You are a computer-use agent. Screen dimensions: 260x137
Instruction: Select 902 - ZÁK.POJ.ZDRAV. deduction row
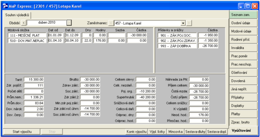[x=188, y=40]
